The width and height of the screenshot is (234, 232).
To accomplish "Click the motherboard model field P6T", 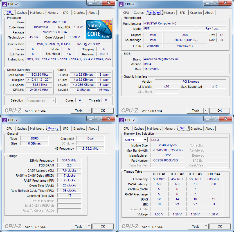I will [170, 28].
